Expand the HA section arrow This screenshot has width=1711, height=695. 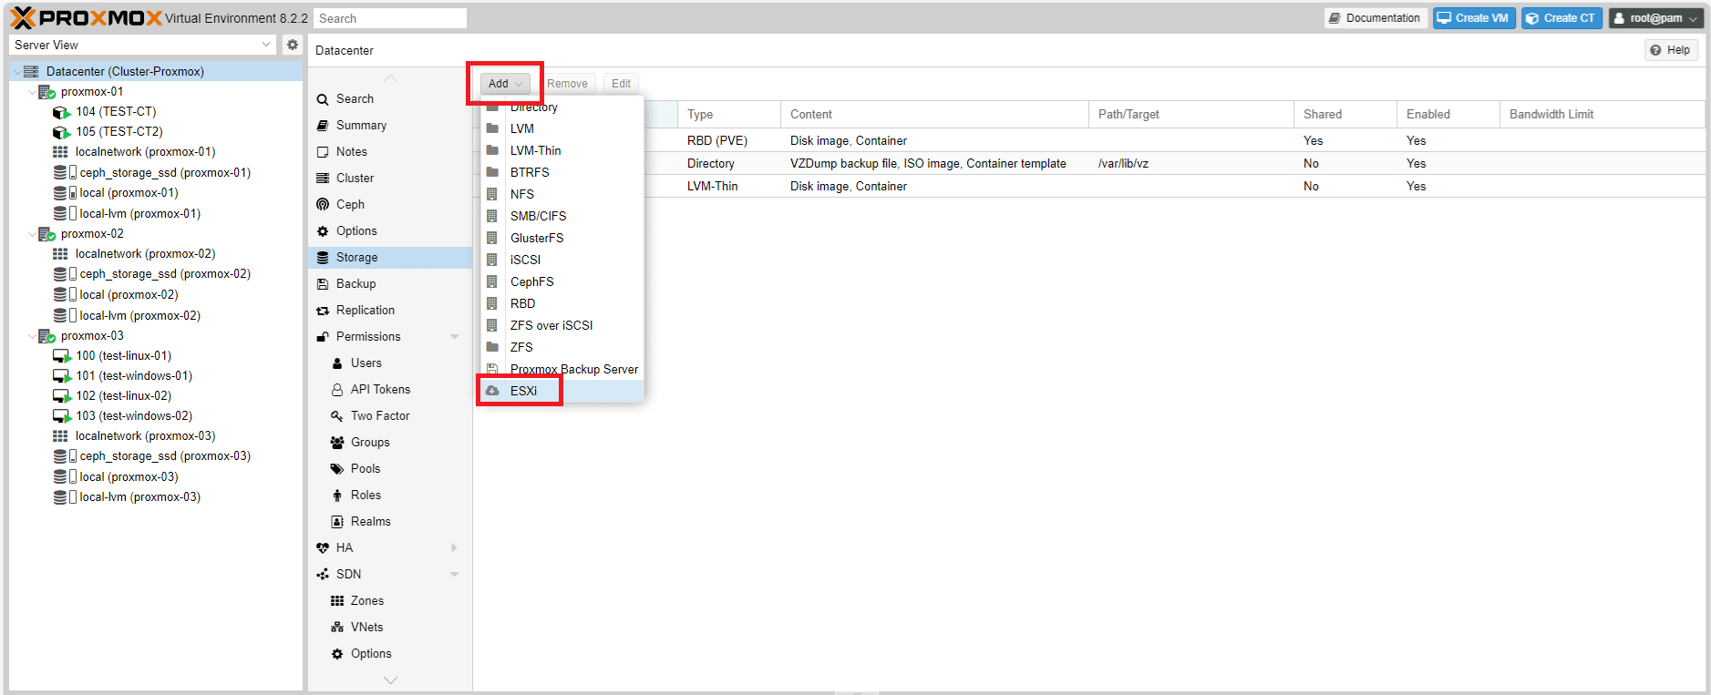454,548
